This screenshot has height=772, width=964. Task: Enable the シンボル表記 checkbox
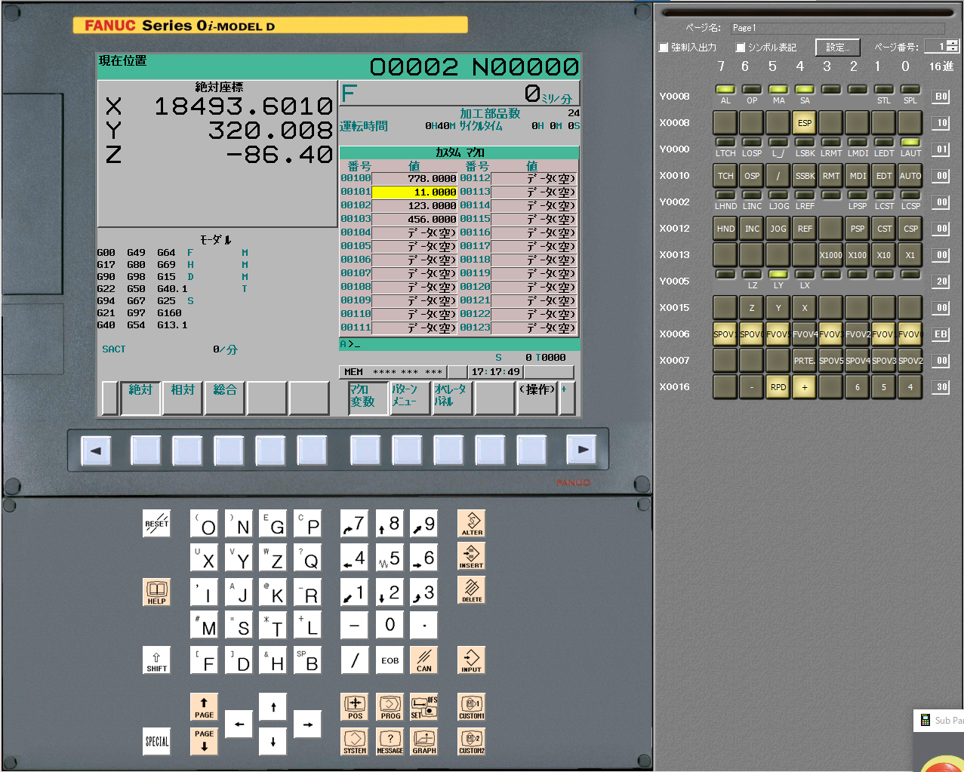pos(741,48)
